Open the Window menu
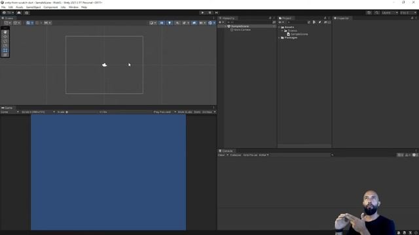 coord(73,7)
